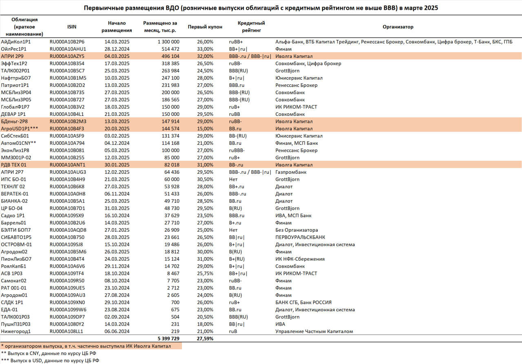Select the placed amount 514 472
Image resolution: width=522 pixels, height=364 pixels.
[x=170, y=49]
